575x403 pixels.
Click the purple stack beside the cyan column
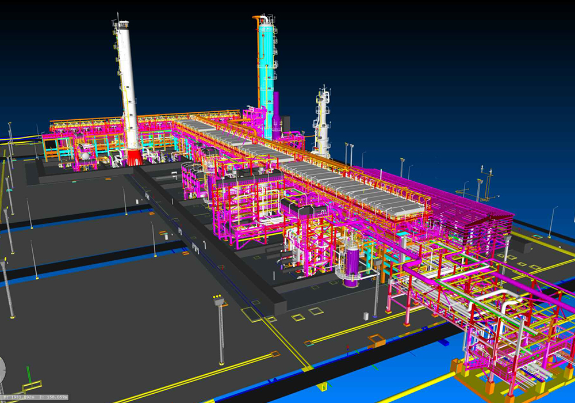coord(277,115)
